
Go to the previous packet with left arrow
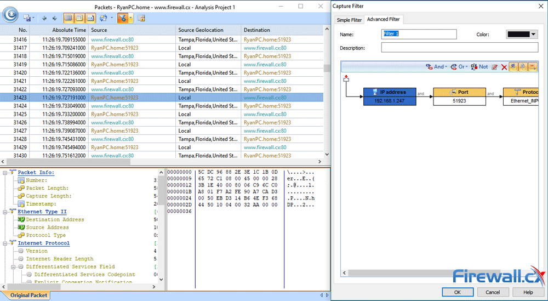tap(44, 18)
